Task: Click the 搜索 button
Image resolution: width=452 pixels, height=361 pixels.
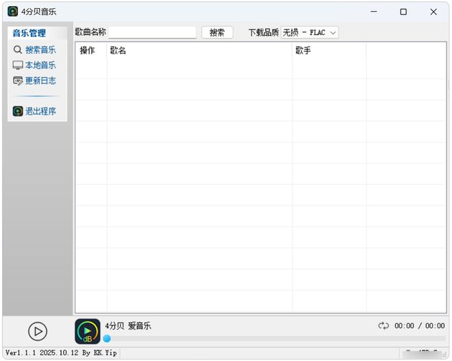Action: coord(217,33)
